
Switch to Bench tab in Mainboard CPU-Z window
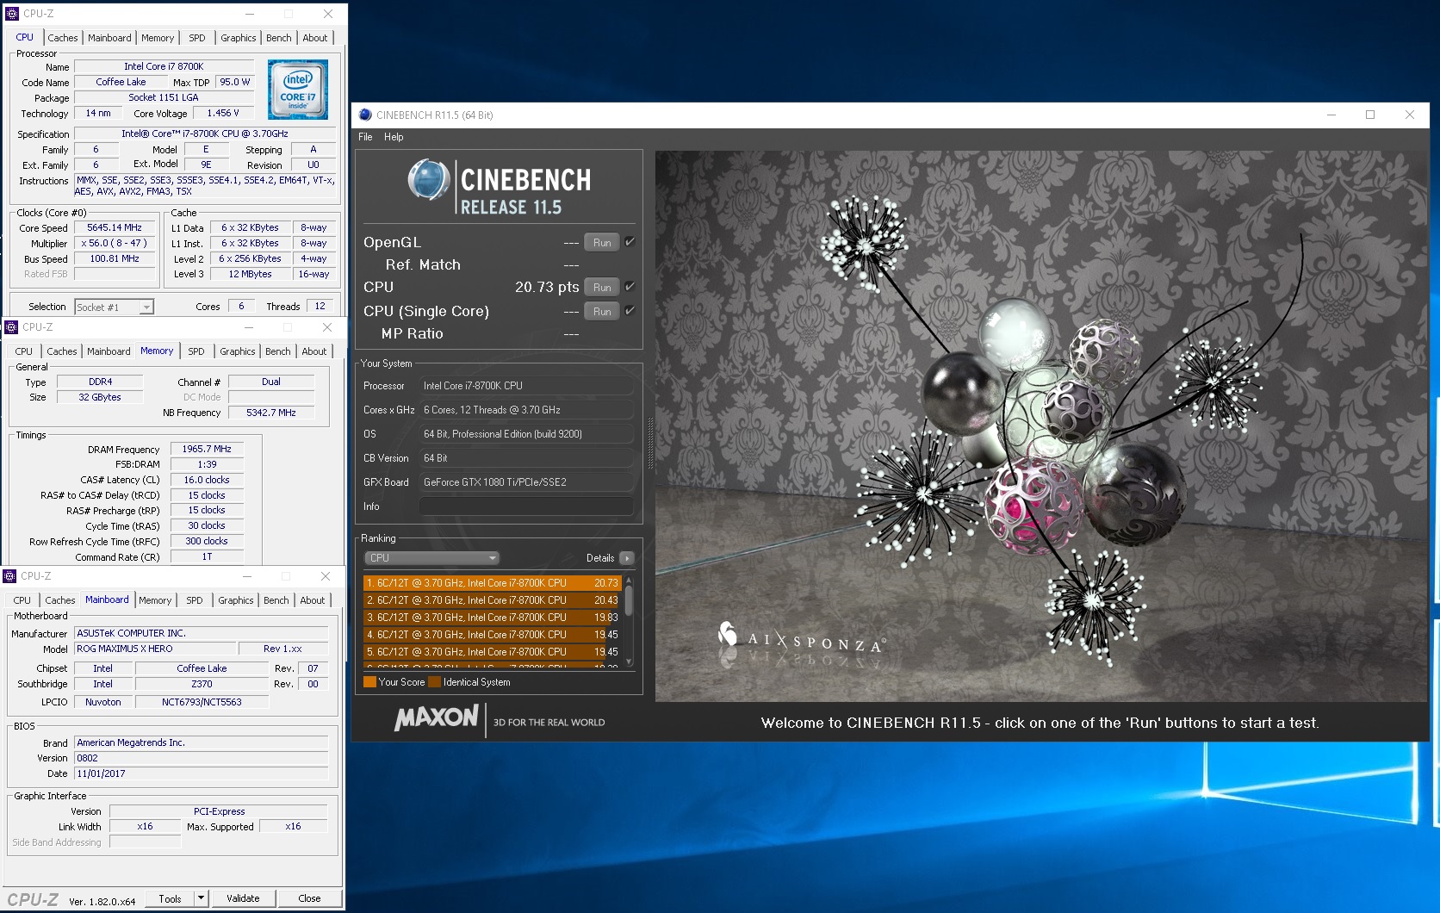click(x=276, y=600)
